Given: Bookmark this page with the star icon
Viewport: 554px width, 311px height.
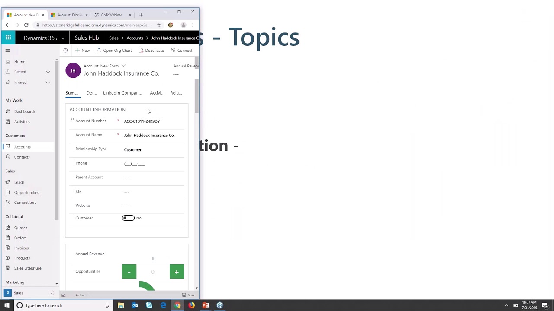Looking at the screenshot, I should tap(159, 25).
